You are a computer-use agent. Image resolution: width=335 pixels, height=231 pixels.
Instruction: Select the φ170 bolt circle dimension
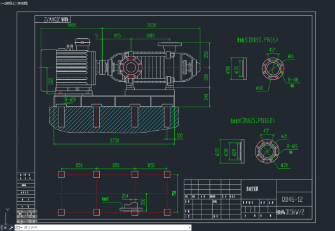284,165
